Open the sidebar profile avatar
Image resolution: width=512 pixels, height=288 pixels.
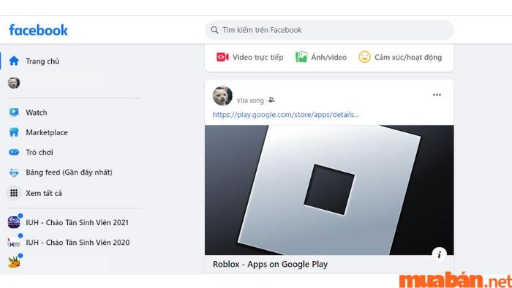pos(14,83)
